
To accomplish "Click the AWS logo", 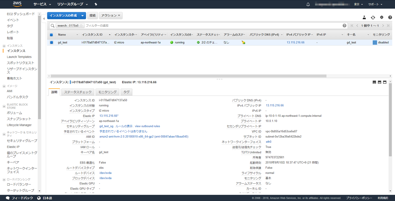I will pos(17,4).
